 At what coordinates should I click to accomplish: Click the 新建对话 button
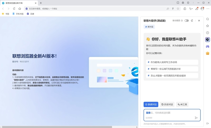tap(151, 105)
